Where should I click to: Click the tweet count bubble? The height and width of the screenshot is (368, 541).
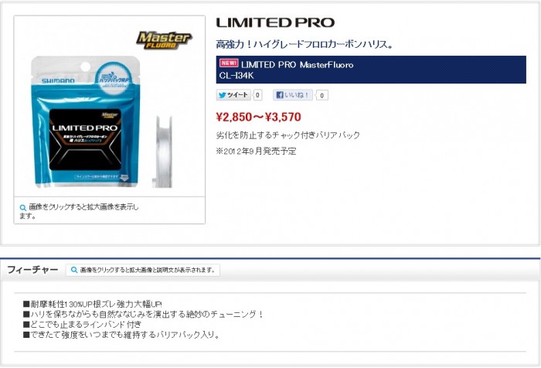coord(257,95)
